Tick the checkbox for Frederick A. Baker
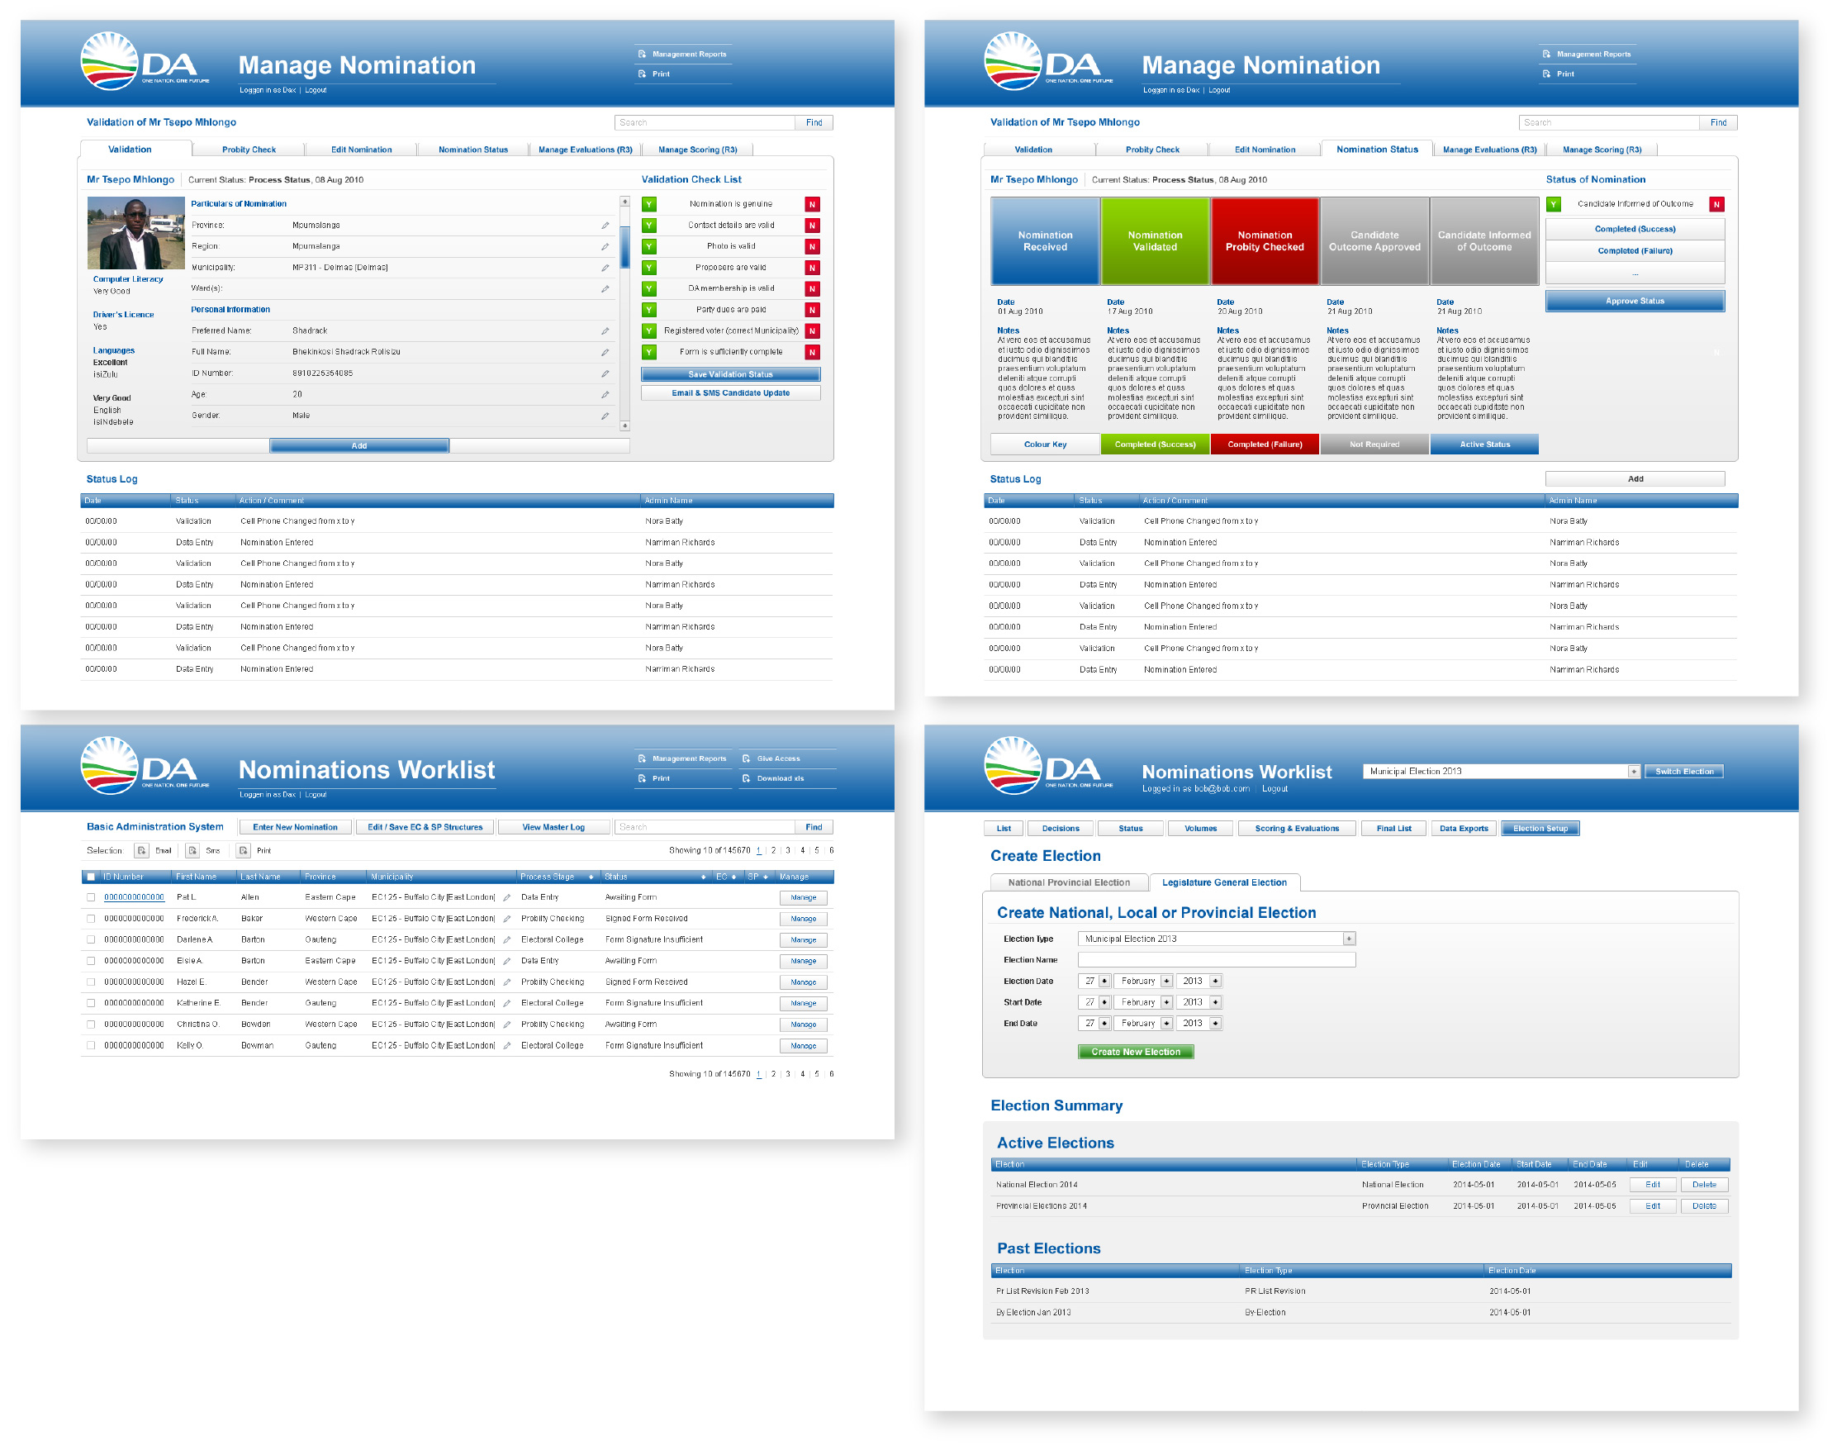This screenshot has width=1837, height=1450. coord(91,920)
